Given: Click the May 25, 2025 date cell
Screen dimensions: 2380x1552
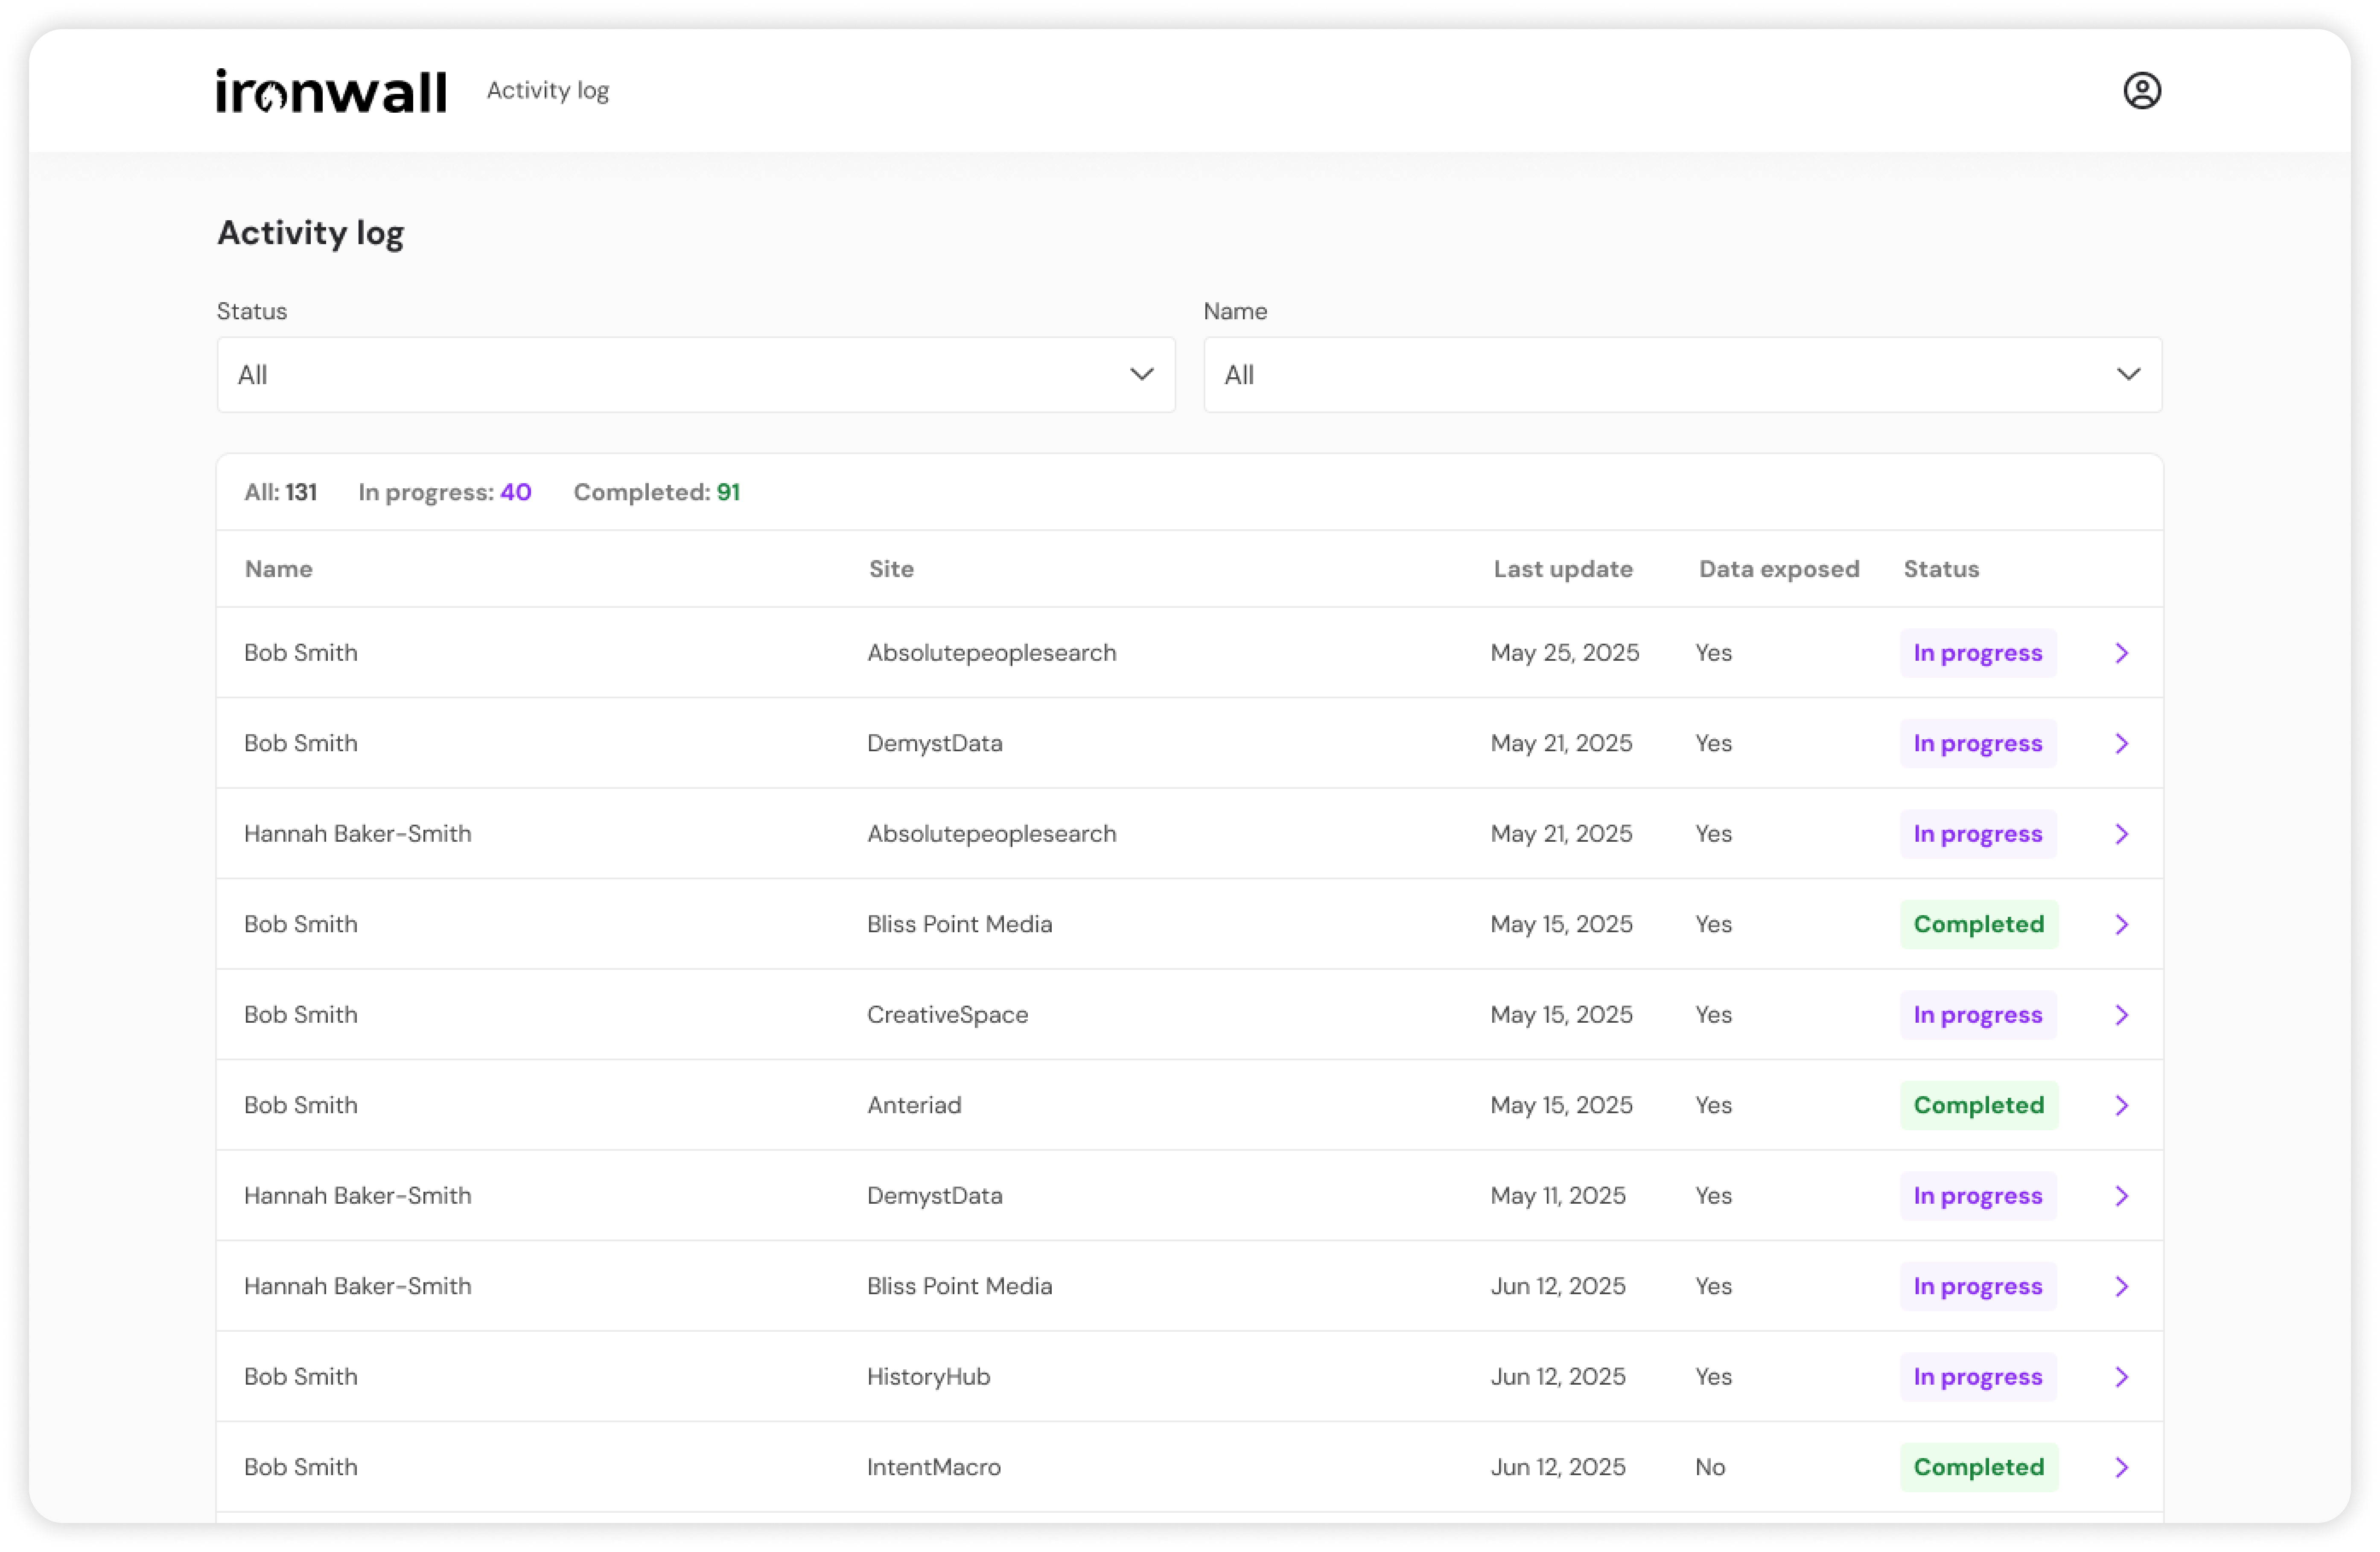Looking at the screenshot, I should [x=1565, y=653].
